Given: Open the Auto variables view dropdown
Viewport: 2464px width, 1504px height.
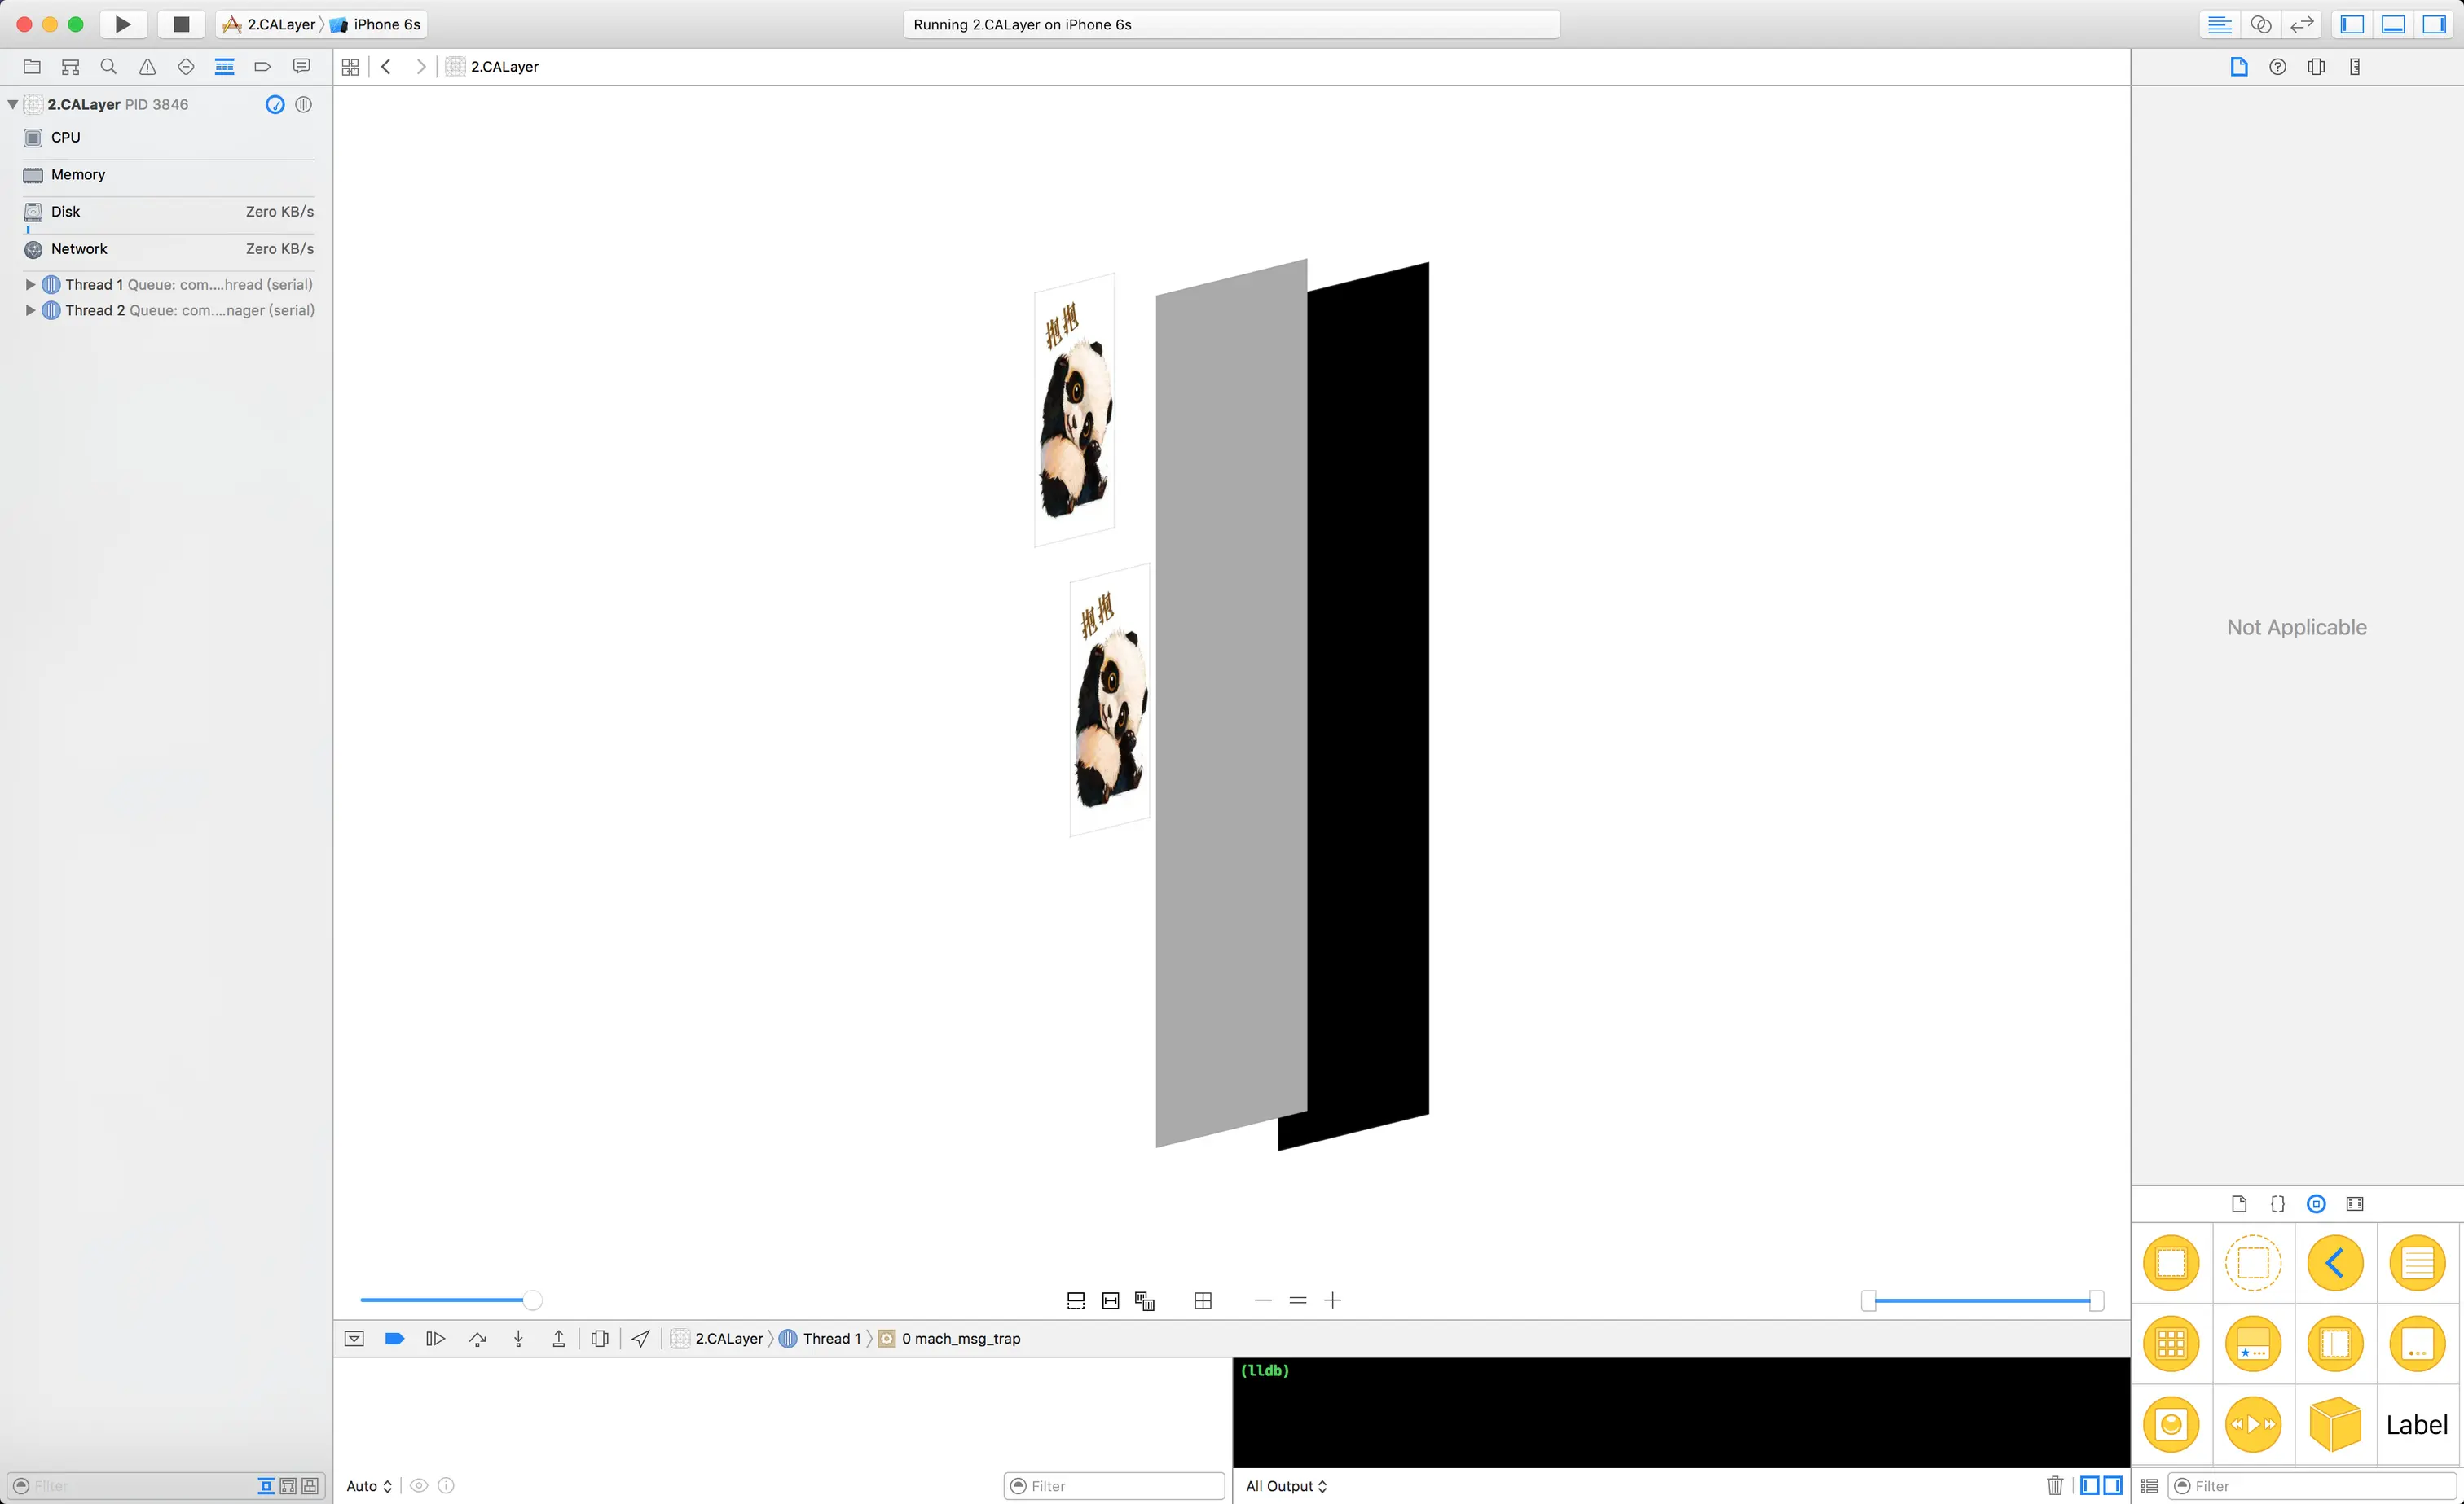Looking at the screenshot, I should [368, 1486].
